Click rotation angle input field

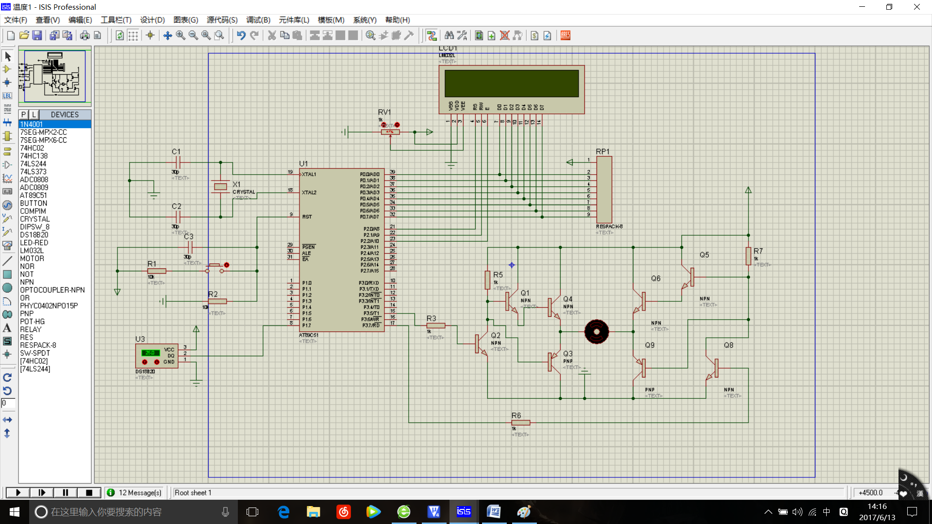[8, 403]
